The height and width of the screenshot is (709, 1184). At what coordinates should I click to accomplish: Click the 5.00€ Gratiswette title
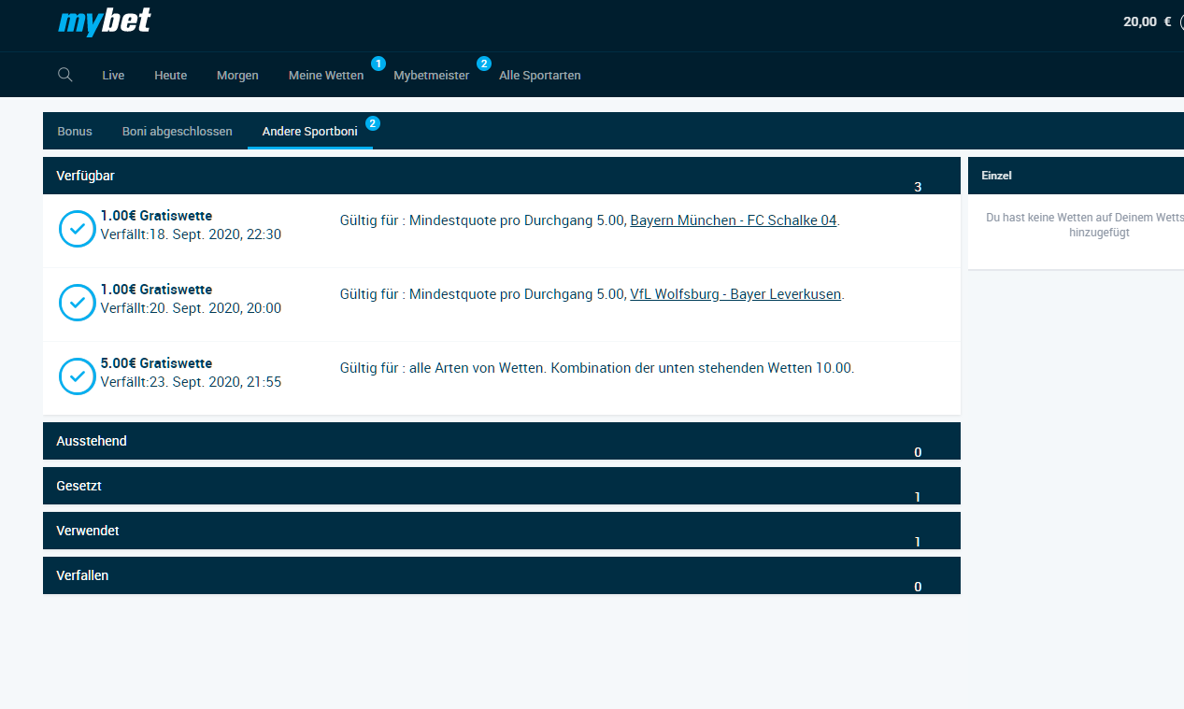[156, 363]
